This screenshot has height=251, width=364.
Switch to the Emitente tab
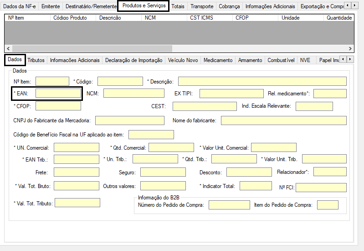[x=51, y=6]
